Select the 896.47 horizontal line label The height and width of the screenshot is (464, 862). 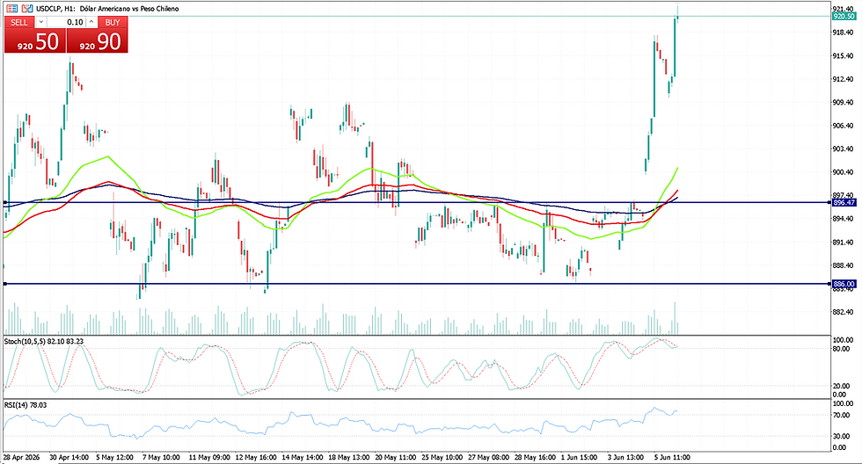pos(844,203)
